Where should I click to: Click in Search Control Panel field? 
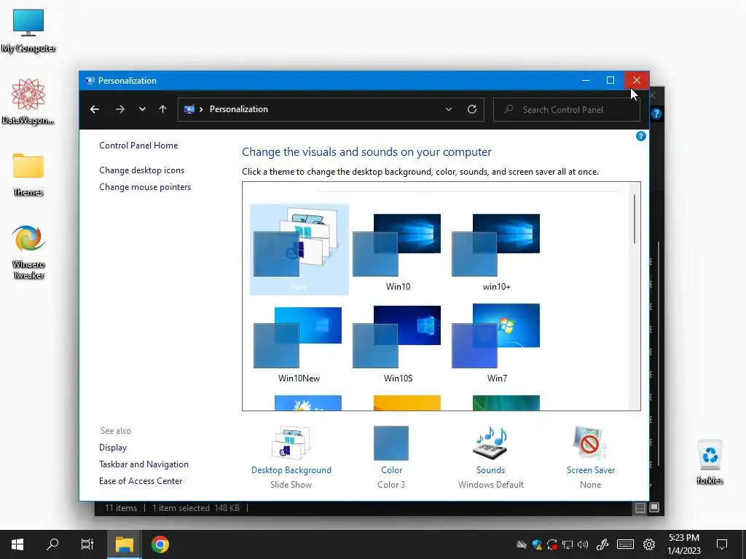(566, 110)
